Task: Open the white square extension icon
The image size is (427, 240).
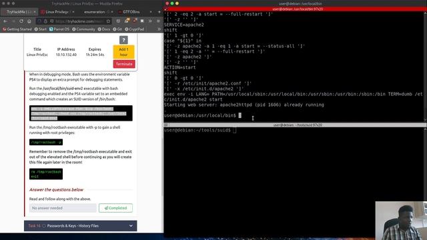Action: (142, 21)
